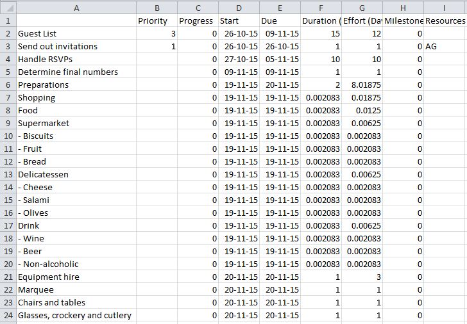Viewport: 467px width, 324px height.
Task: Click the Milestone header cell
Action: pos(403,20)
